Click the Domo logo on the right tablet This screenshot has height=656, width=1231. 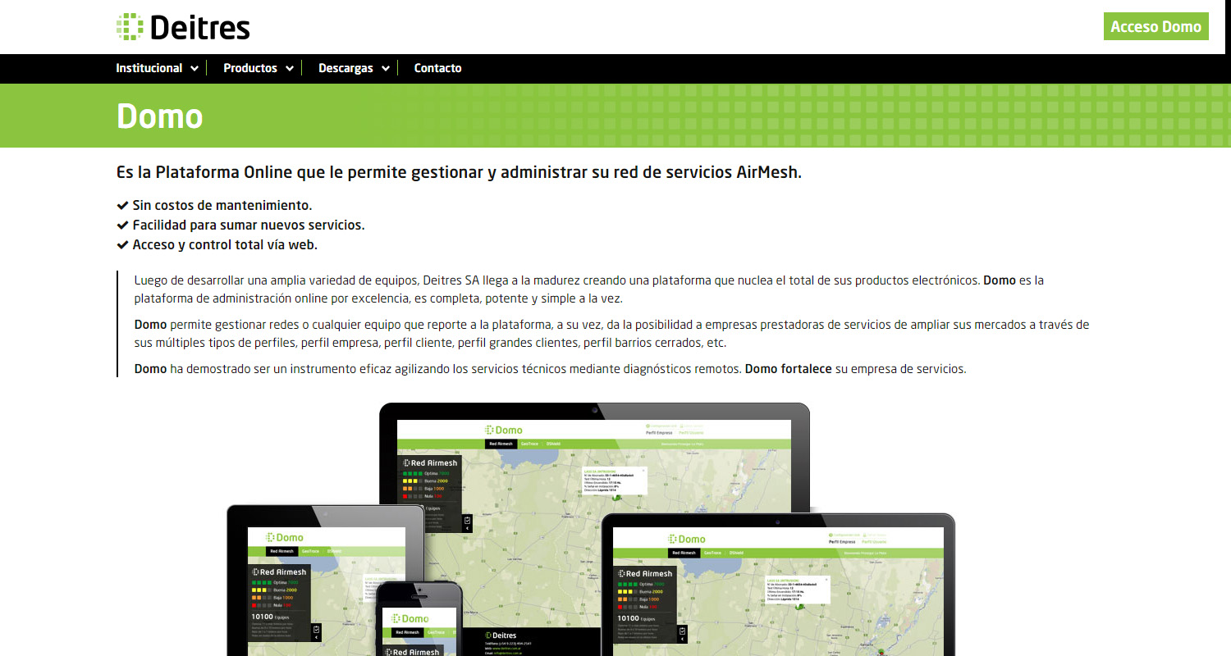(x=687, y=539)
